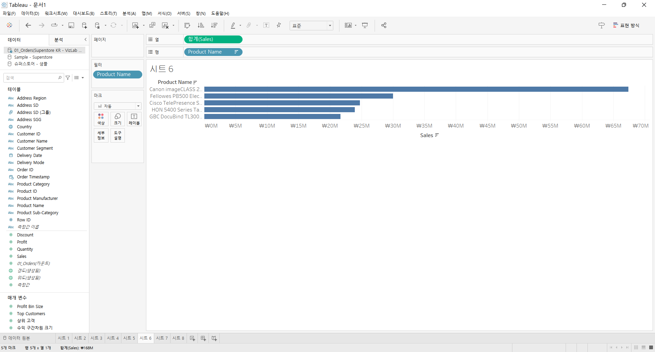Screen dimensions: 655x352
Task: Open dropdown arrow beside new worksheet icon
Action: pyautogui.click(x=144, y=25)
